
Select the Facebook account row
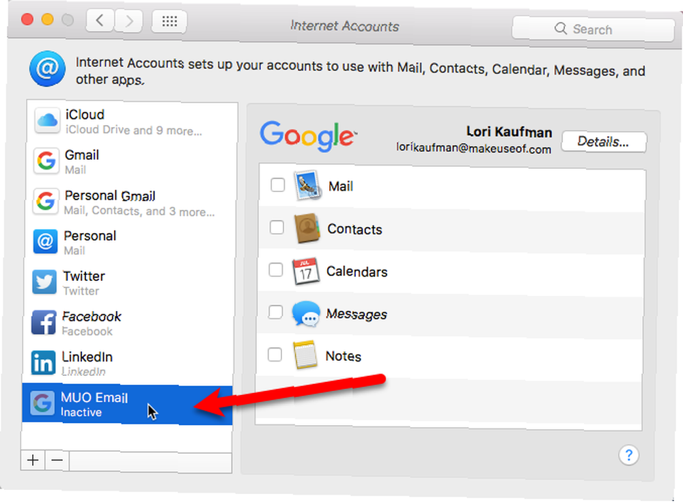click(129, 323)
